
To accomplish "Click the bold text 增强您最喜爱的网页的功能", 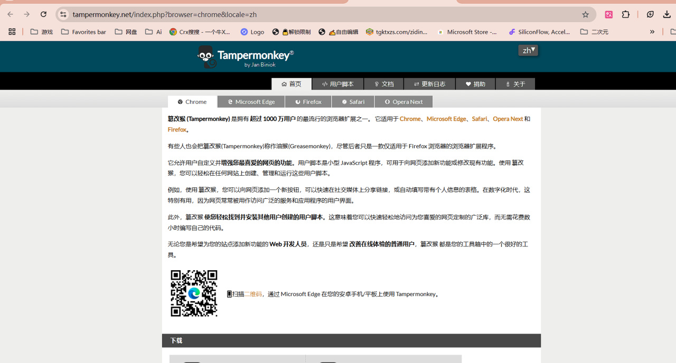I will pyautogui.click(x=258, y=163).
